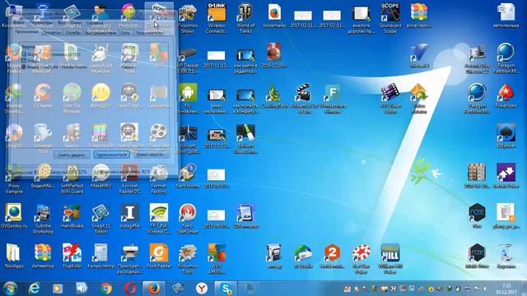Launch Foxit Reader from desktop
The width and height of the screenshot is (527, 296).
click(x=159, y=256)
